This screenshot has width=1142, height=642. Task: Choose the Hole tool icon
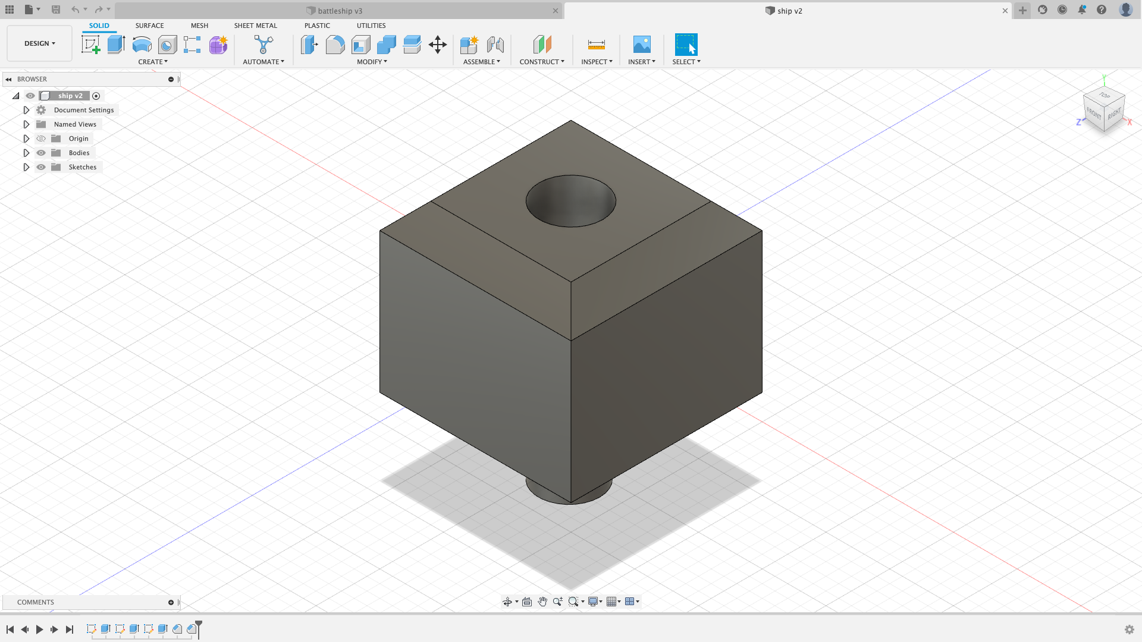pos(167,45)
